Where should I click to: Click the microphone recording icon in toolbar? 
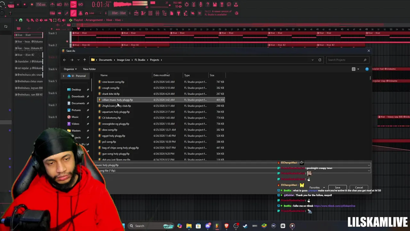click(x=201, y=4)
